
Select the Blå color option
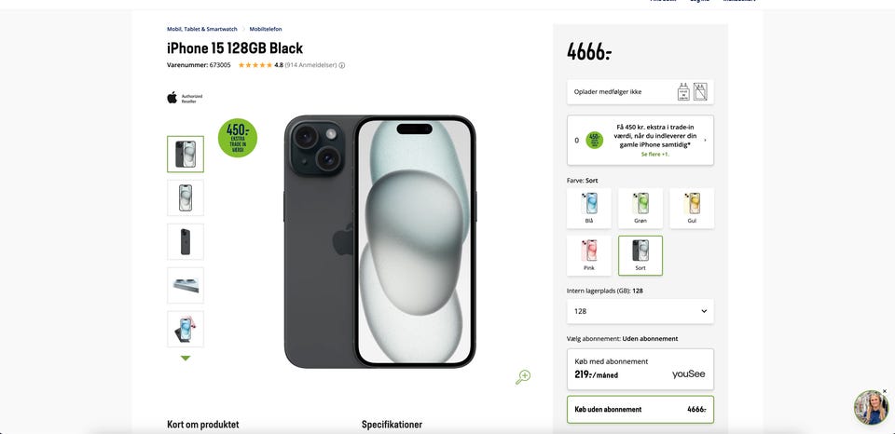click(x=589, y=208)
